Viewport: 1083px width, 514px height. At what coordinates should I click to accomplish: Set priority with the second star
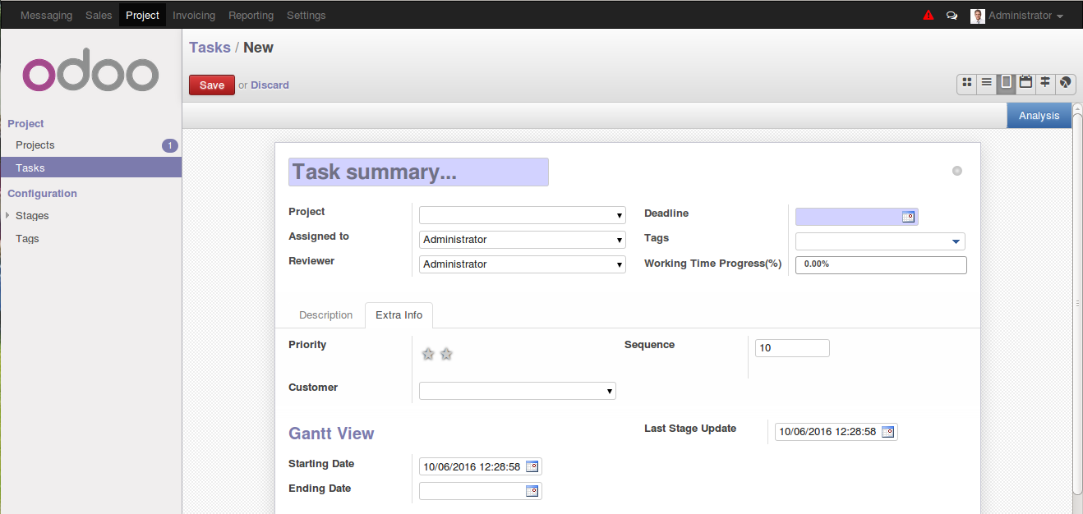[x=446, y=354]
